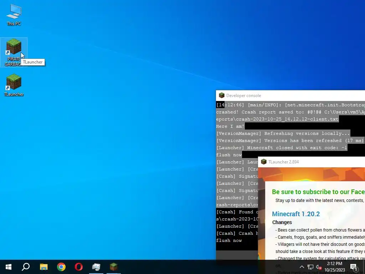Click the 'Versions has been refreshed' console line

(x=290, y=141)
